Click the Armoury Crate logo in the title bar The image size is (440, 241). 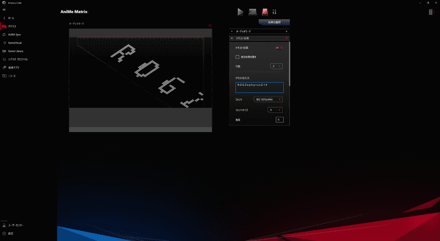(x=4, y=3)
